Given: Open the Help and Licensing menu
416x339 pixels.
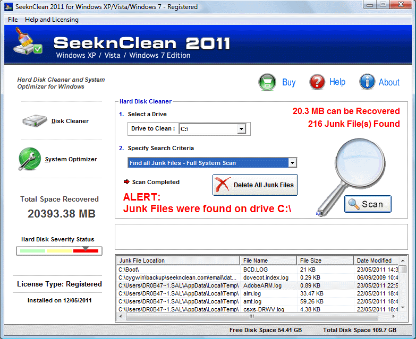Looking at the screenshot, I should 52,20.
